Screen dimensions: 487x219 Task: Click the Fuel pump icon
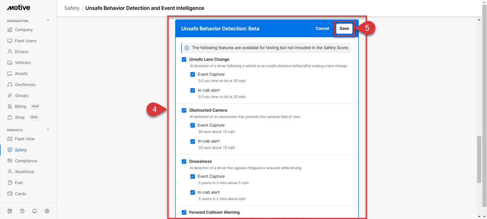[x=10, y=183]
